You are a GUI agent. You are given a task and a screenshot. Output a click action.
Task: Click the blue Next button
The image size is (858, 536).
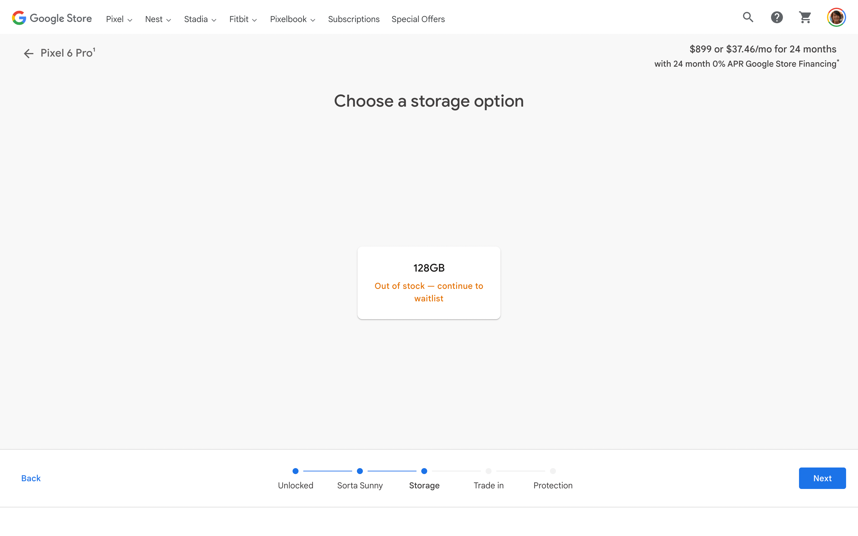(822, 478)
